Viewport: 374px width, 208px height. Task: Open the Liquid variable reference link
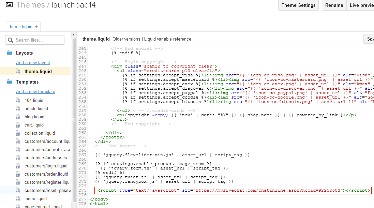coord(167,39)
